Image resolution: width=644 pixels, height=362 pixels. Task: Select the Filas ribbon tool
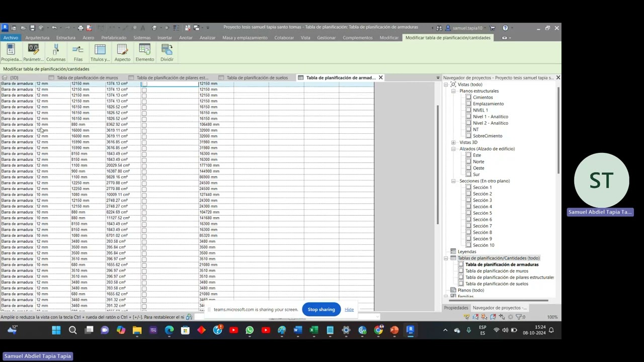pyautogui.click(x=78, y=53)
